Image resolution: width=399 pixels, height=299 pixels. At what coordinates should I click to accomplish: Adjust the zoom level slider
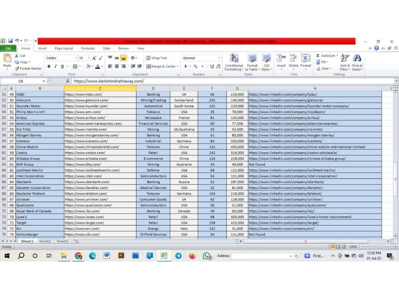(378, 247)
